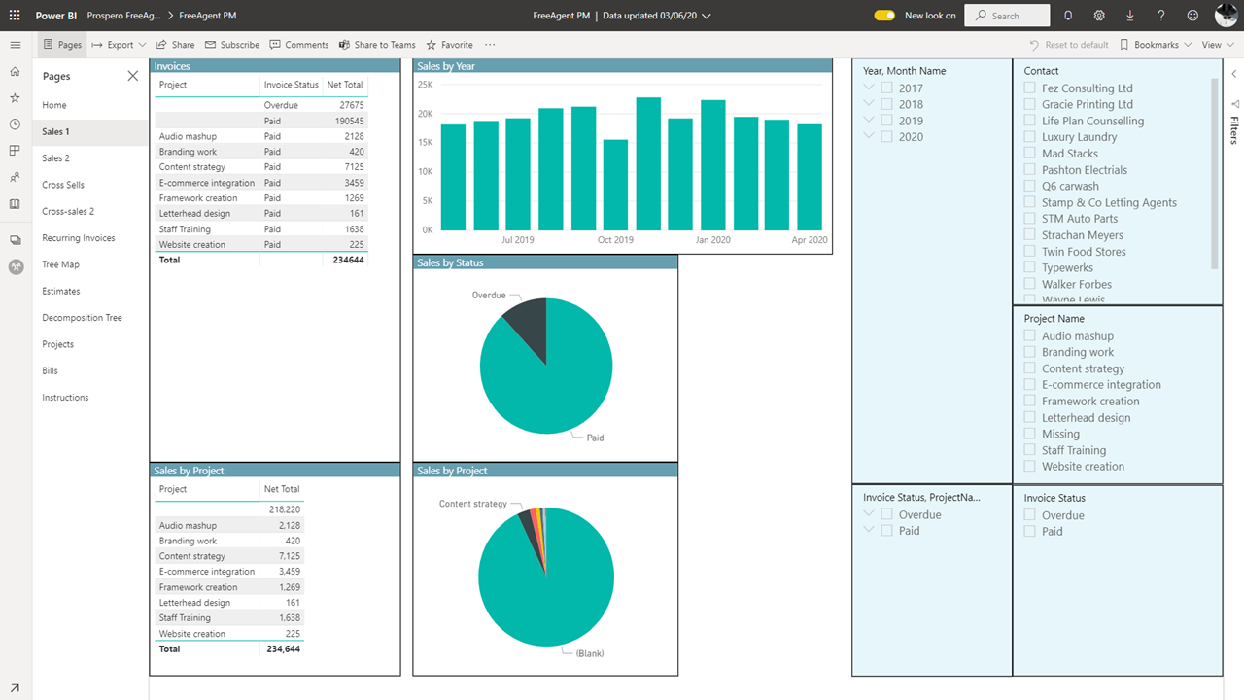Viewport: 1244px width, 700px height.
Task: Select Luxury Laundry contact checkbox
Action: [1029, 137]
